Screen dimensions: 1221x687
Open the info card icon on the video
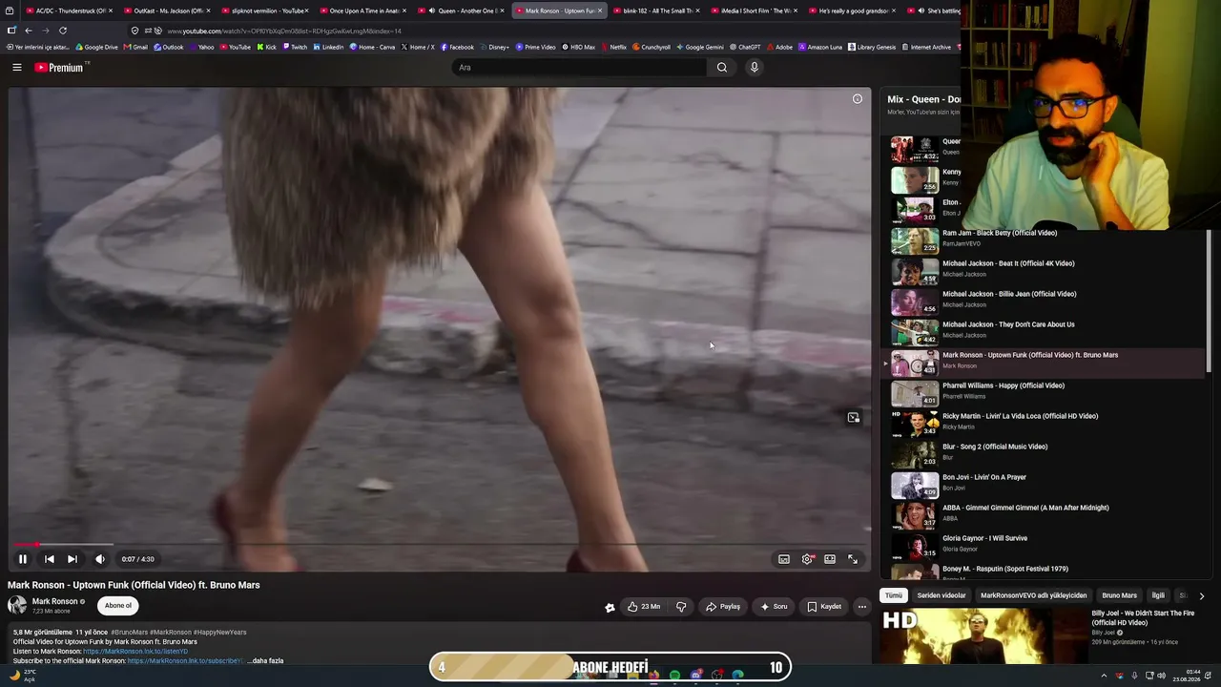858,99
